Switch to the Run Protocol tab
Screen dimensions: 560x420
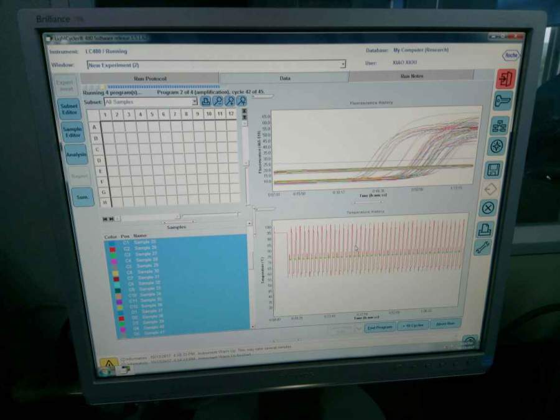pyautogui.click(x=150, y=78)
